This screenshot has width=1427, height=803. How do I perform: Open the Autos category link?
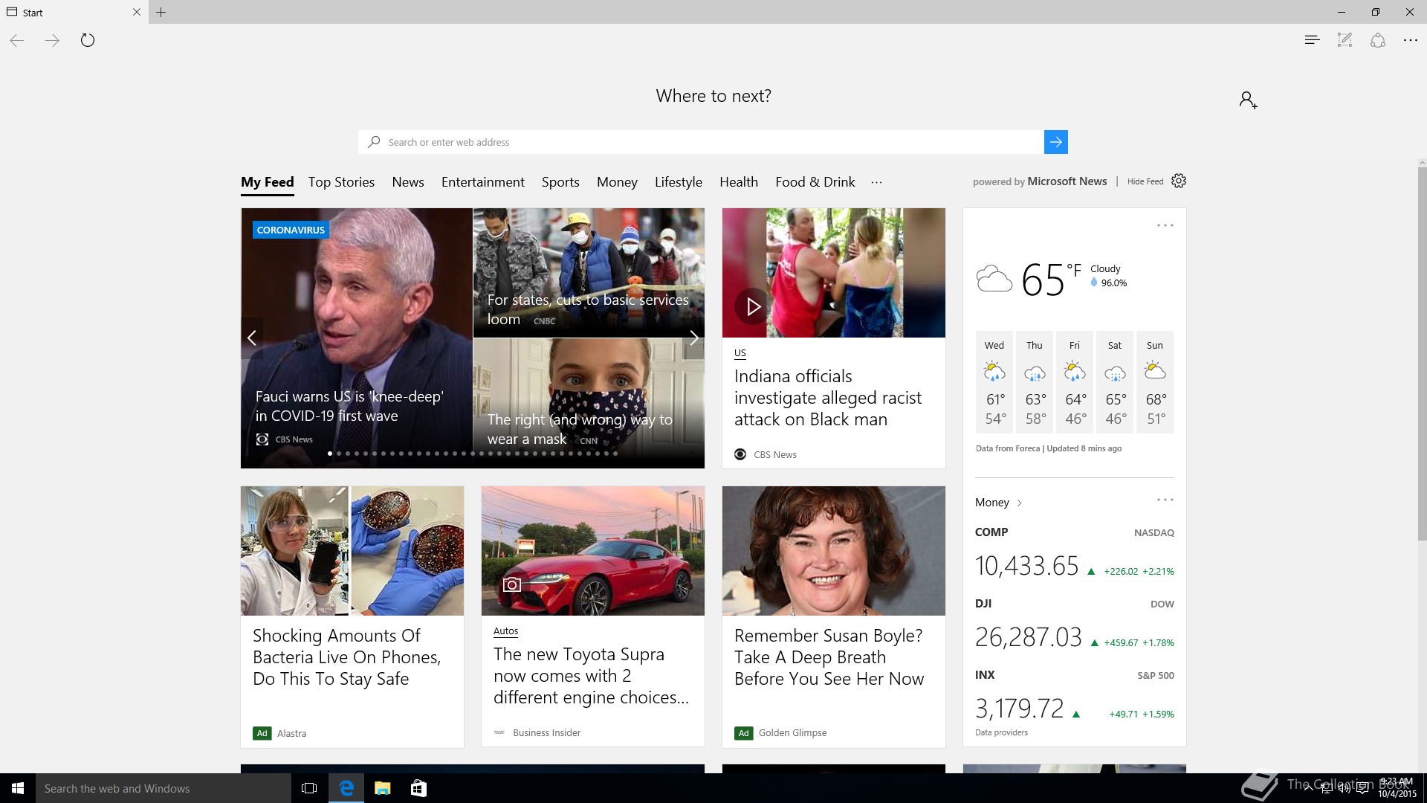pos(505,631)
